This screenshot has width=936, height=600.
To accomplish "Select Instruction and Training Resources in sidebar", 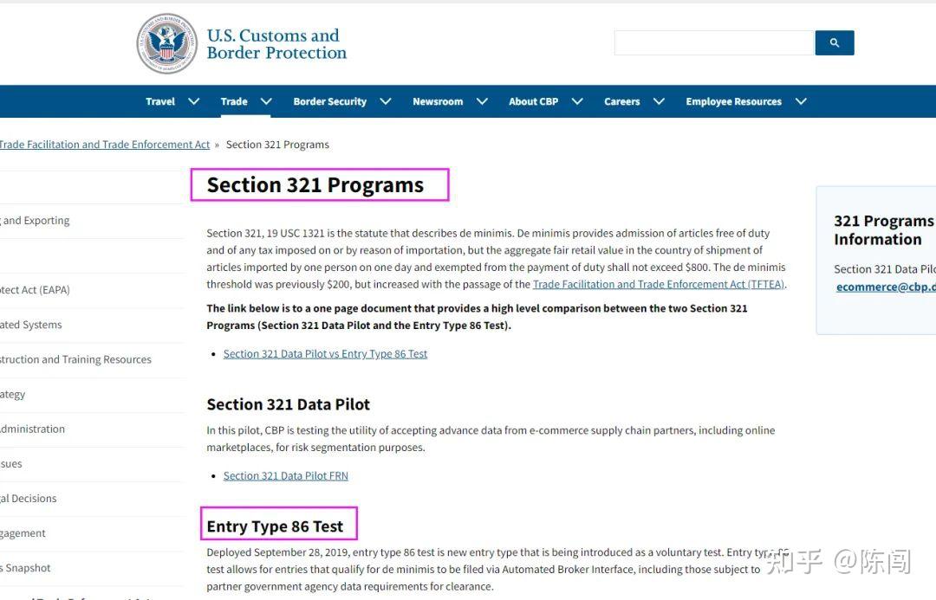I will pos(75,358).
